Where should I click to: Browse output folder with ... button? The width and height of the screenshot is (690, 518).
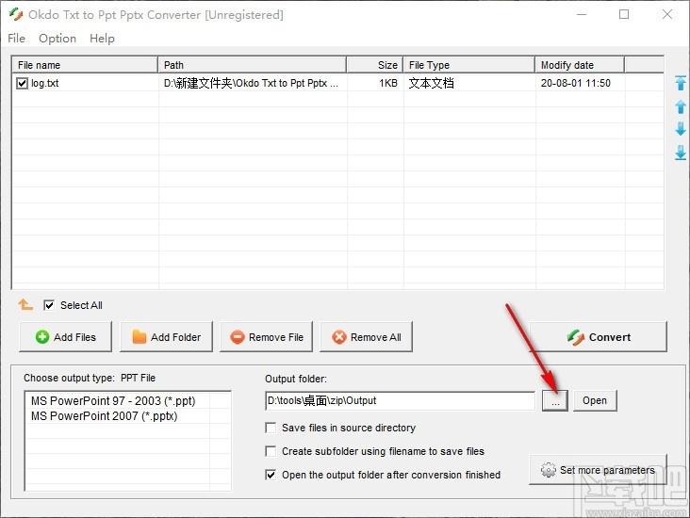(x=555, y=400)
